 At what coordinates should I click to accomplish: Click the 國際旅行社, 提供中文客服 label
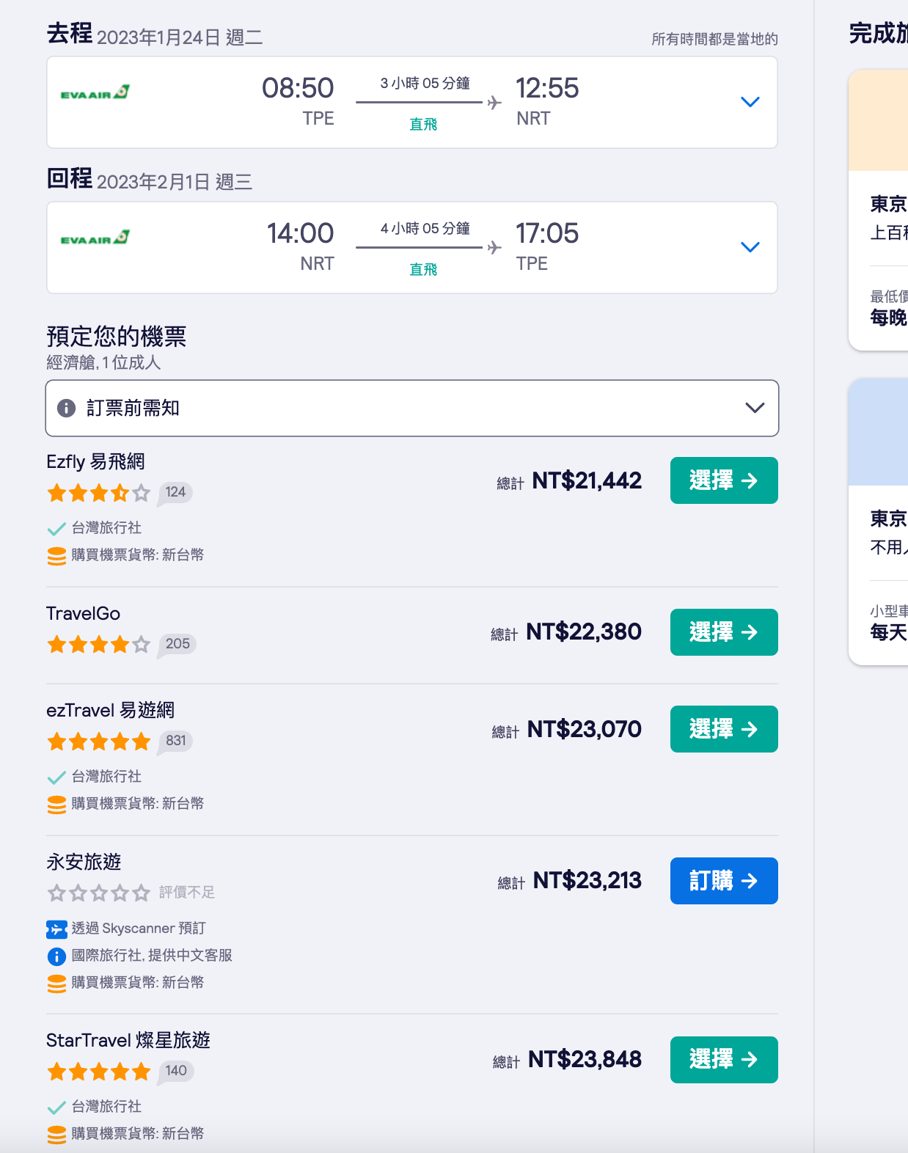[152, 956]
